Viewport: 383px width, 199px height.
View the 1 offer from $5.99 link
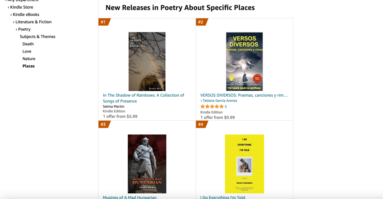(120, 117)
